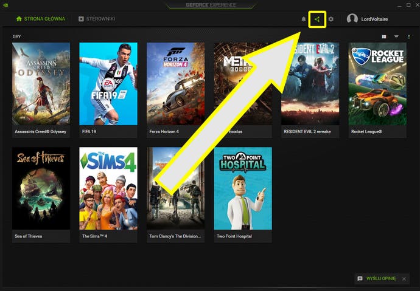Select the Assassin's Creed Odyssey cover
The height and width of the screenshot is (291, 420).
coord(41,84)
